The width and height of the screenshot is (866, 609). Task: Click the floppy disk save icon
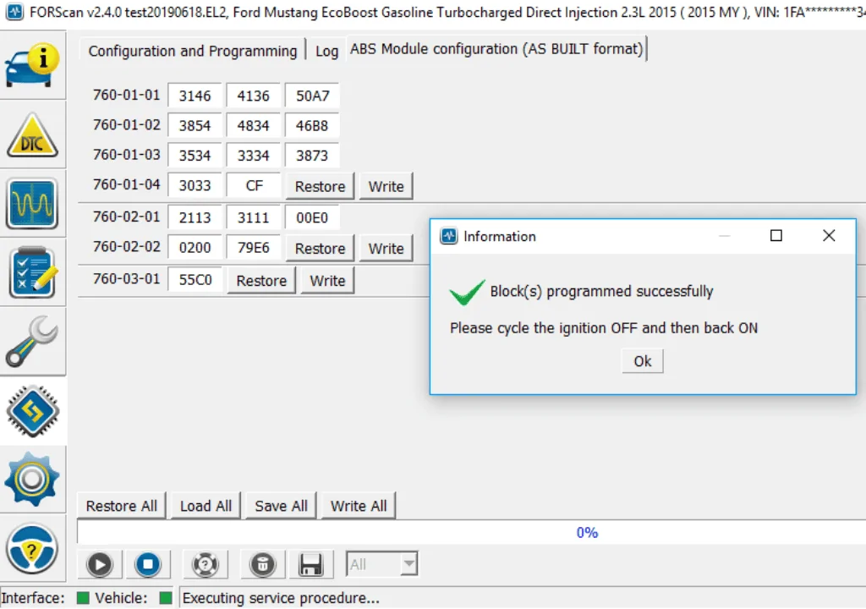(x=310, y=565)
